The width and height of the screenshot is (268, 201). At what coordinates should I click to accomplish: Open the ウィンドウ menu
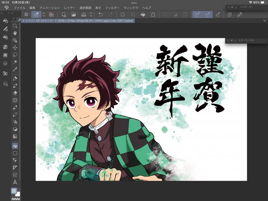131,8
